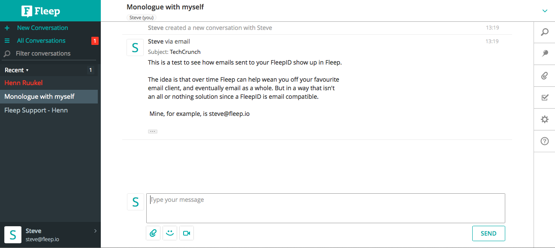
Task: Open the tasks checkbox icon panel
Action: coord(545,97)
